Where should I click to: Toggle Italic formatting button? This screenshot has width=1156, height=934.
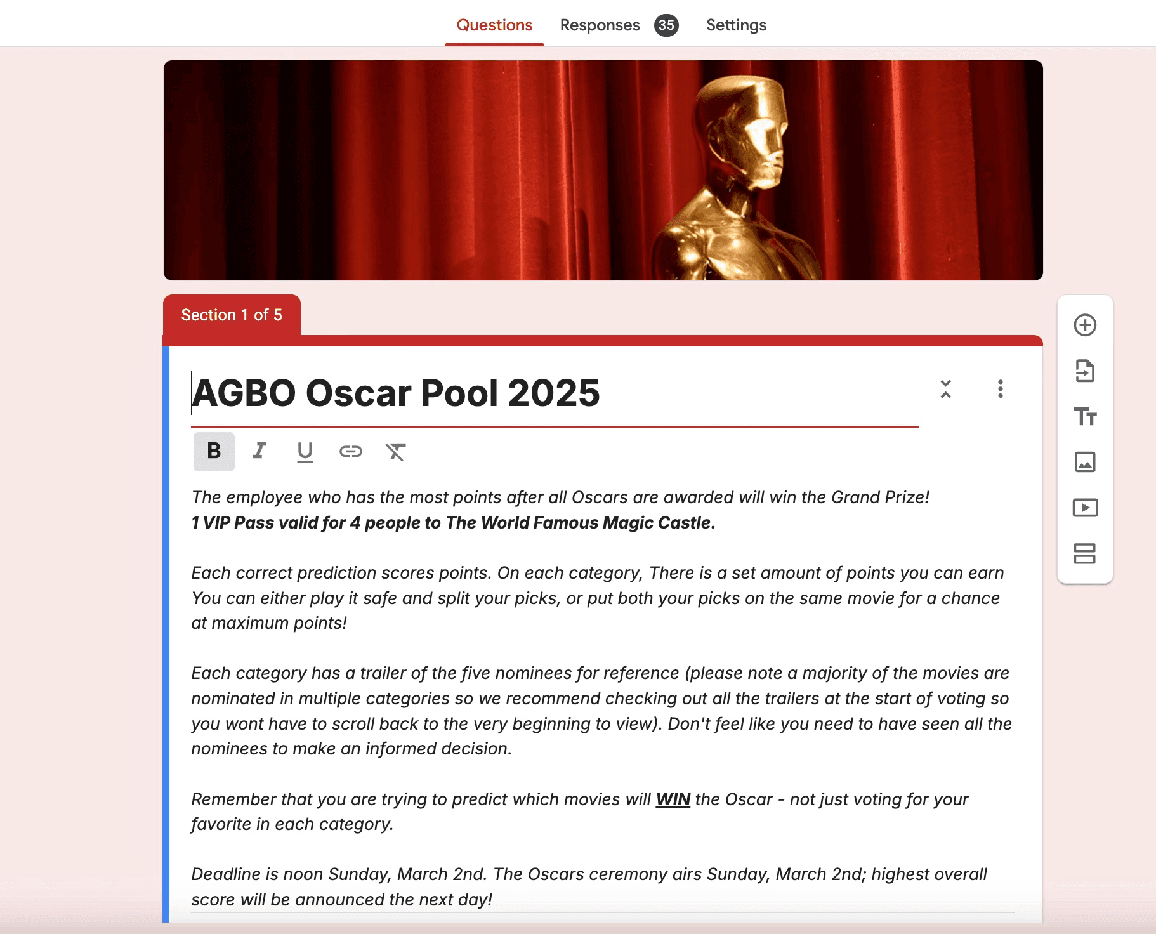point(259,451)
